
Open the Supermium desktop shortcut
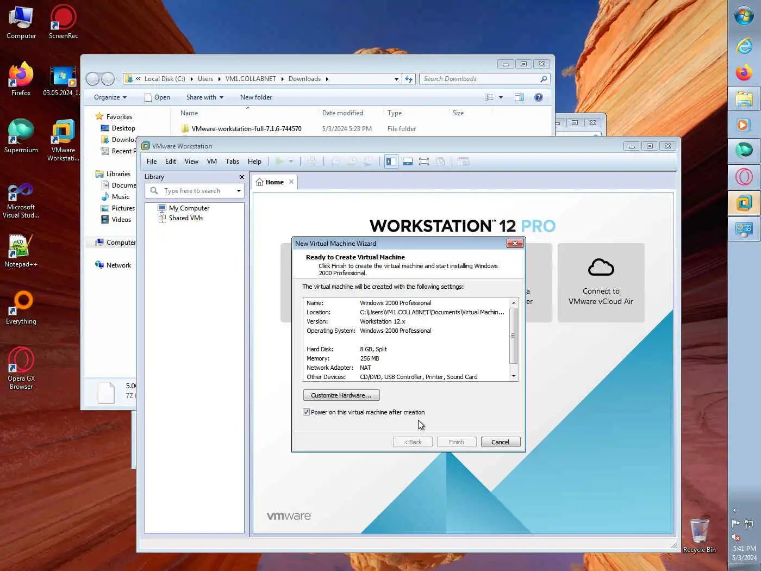coord(21,136)
